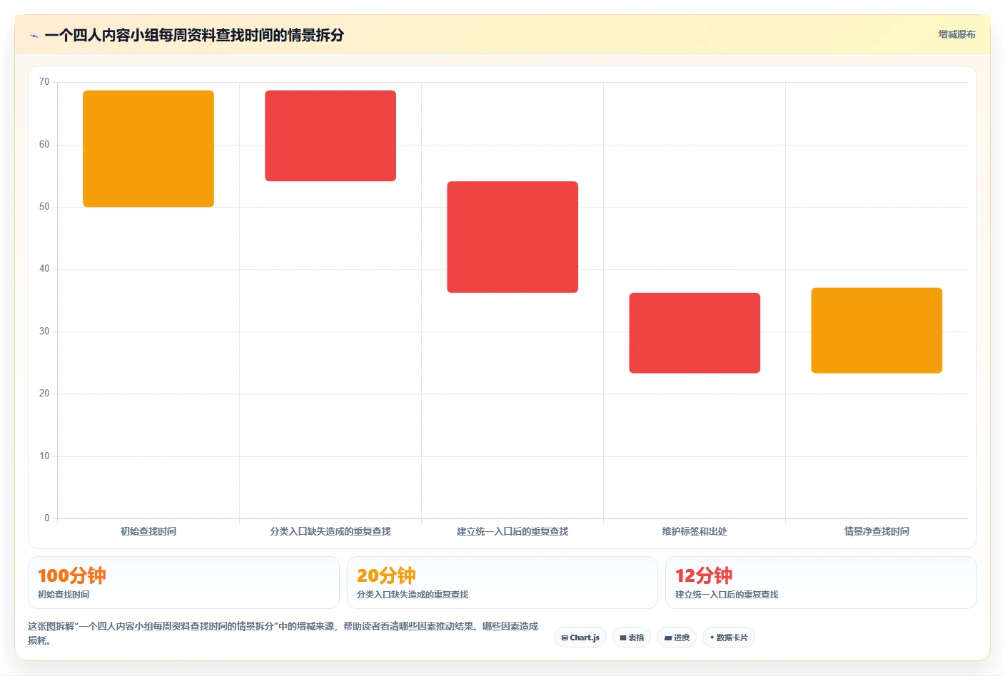This screenshot has width=1005, height=676.
Task: Open the 20分钟 data card
Action: click(x=502, y=583)
